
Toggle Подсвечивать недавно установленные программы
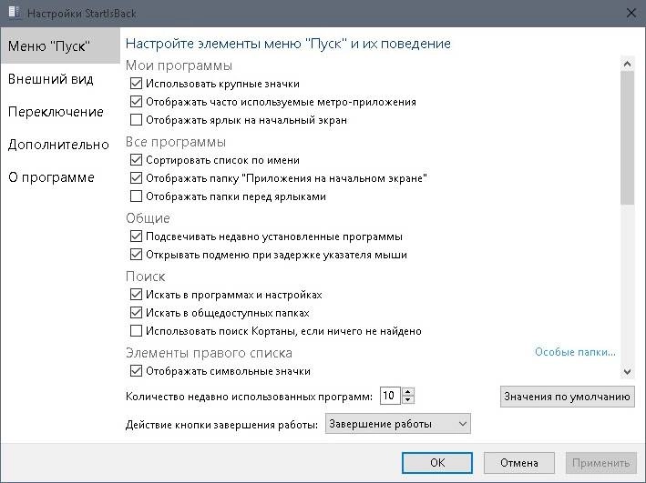tap(136, 236)
